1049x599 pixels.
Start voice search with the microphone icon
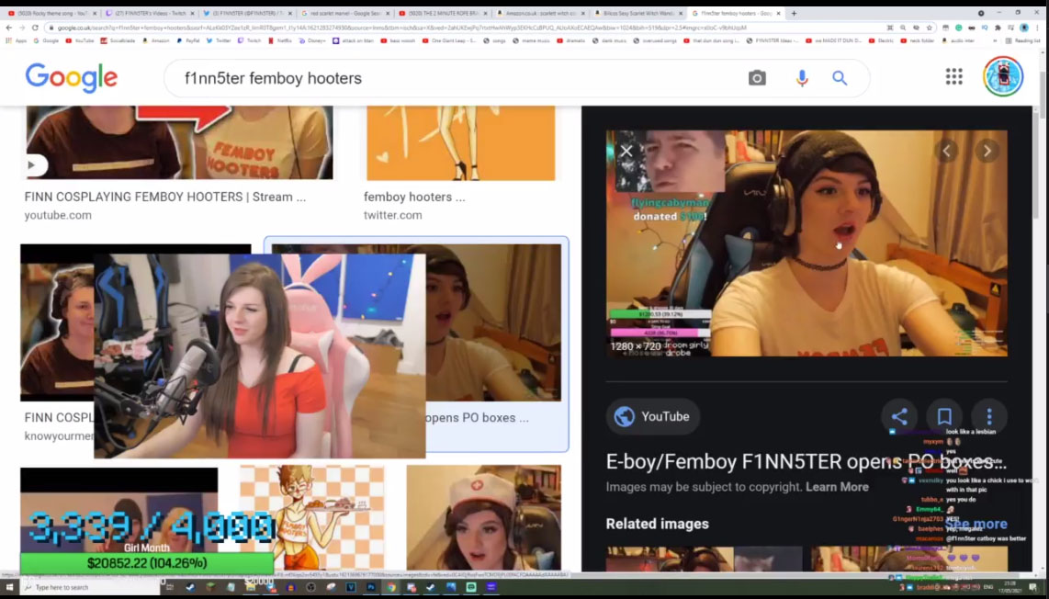click(x=802, y=78)
